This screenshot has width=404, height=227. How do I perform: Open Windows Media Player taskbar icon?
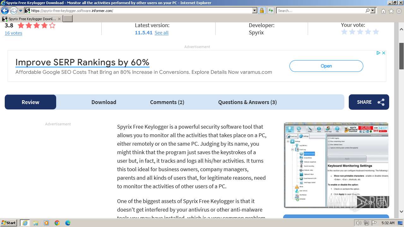(x=46, y=223)
